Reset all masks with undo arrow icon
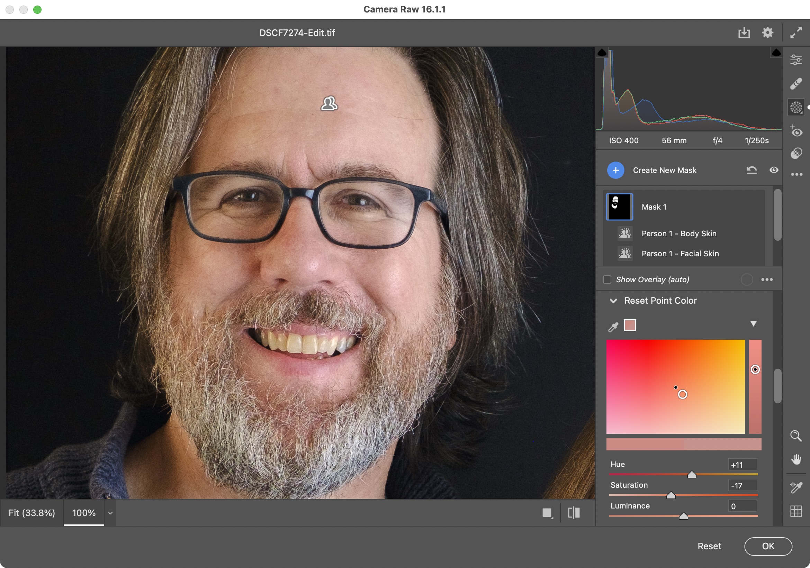 (x=751, y=170)
